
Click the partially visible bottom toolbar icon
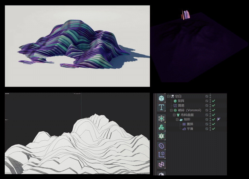[161, 174]
